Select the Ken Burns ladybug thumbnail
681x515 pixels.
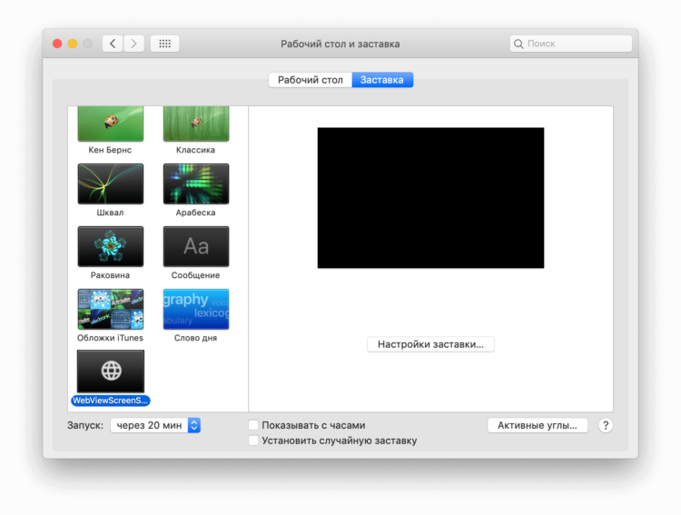(110, 124)
